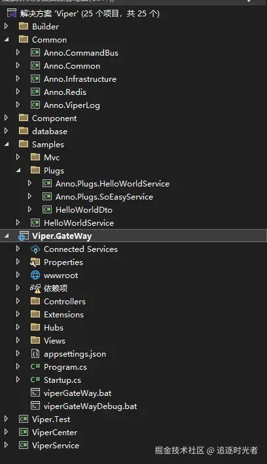Select the Hubs folder
267x464 pixels.
[x=54, y=328]
